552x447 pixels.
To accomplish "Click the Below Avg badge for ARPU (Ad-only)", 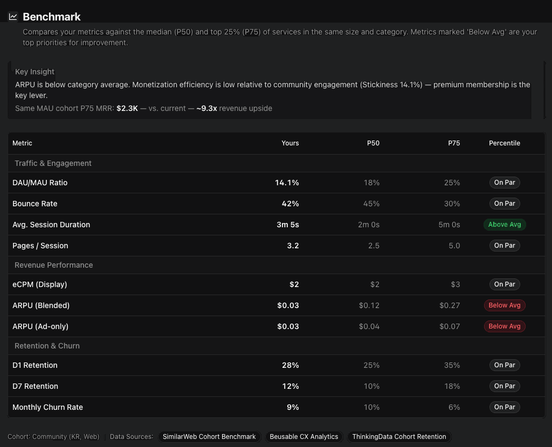I will click(505, 326).
